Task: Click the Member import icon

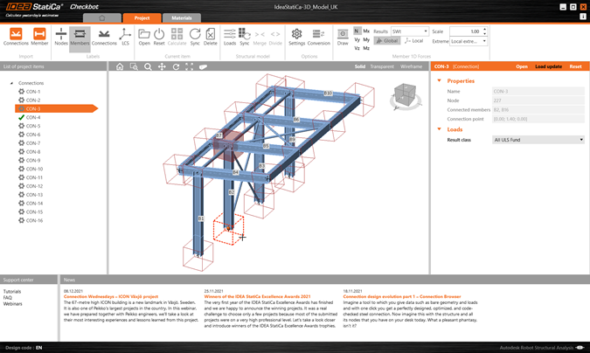Action: (x=40, y=37)
